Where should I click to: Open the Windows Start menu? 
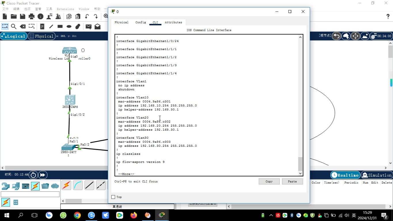(7, 215)
